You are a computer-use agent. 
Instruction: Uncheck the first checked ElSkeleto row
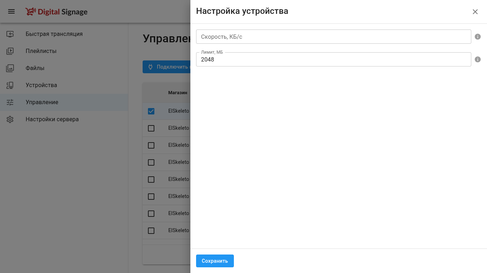[x=151, y=111]
